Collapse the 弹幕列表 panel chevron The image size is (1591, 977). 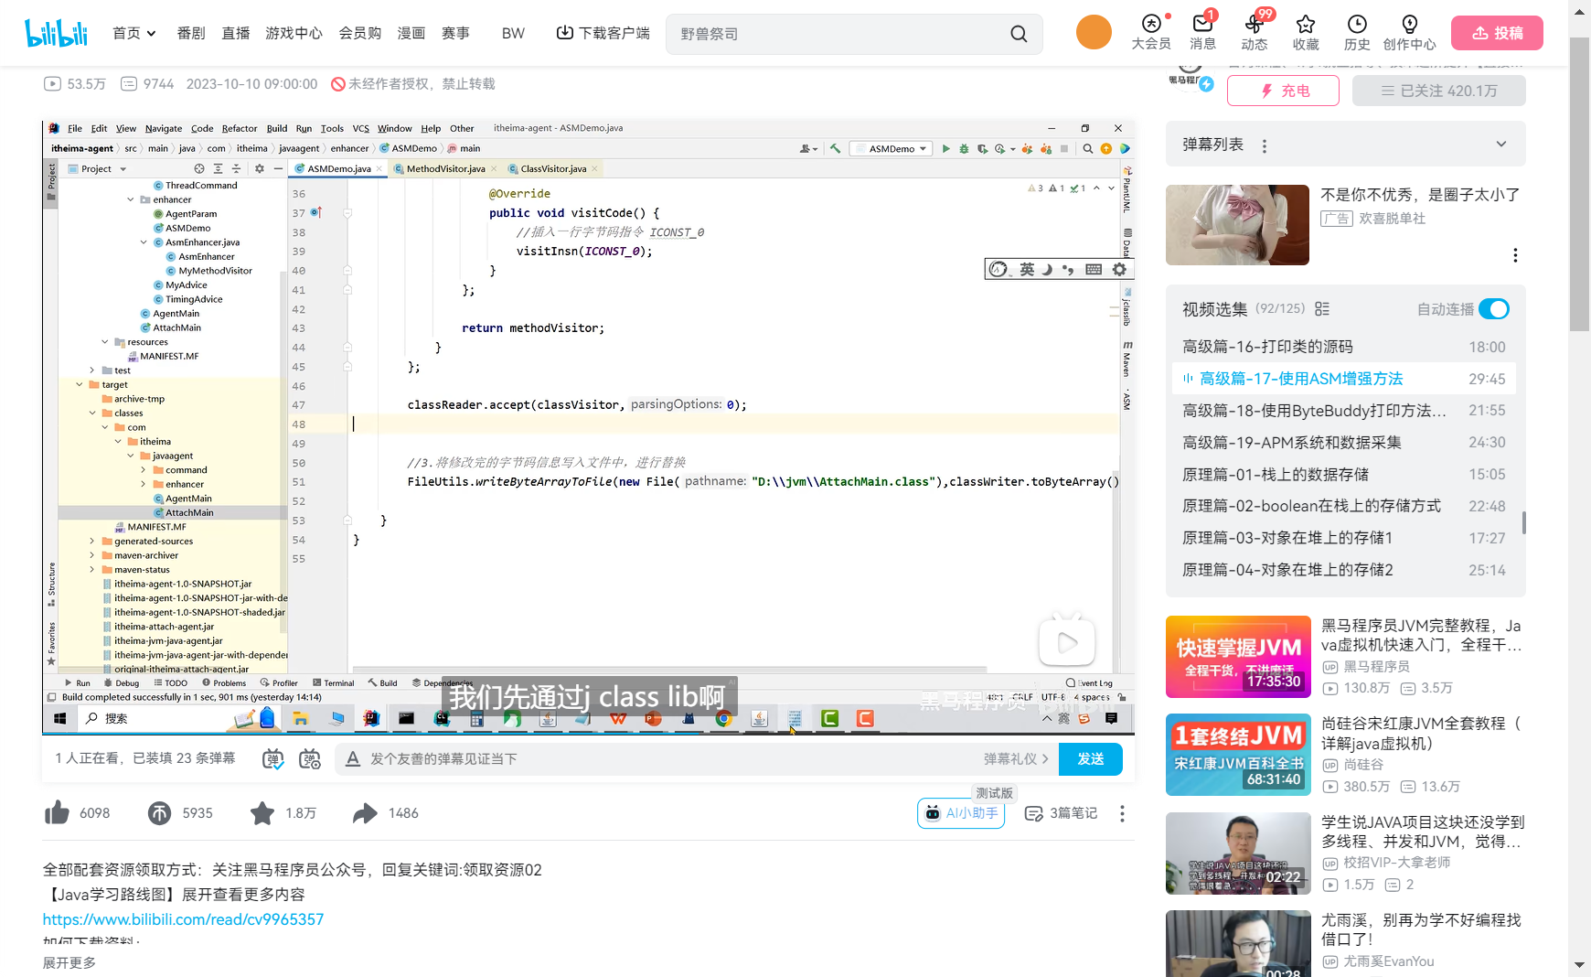(x=1500, y=144)
